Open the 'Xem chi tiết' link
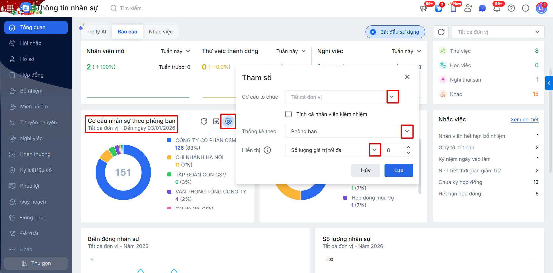Screen dimensions: 553x273 (524, 120)
